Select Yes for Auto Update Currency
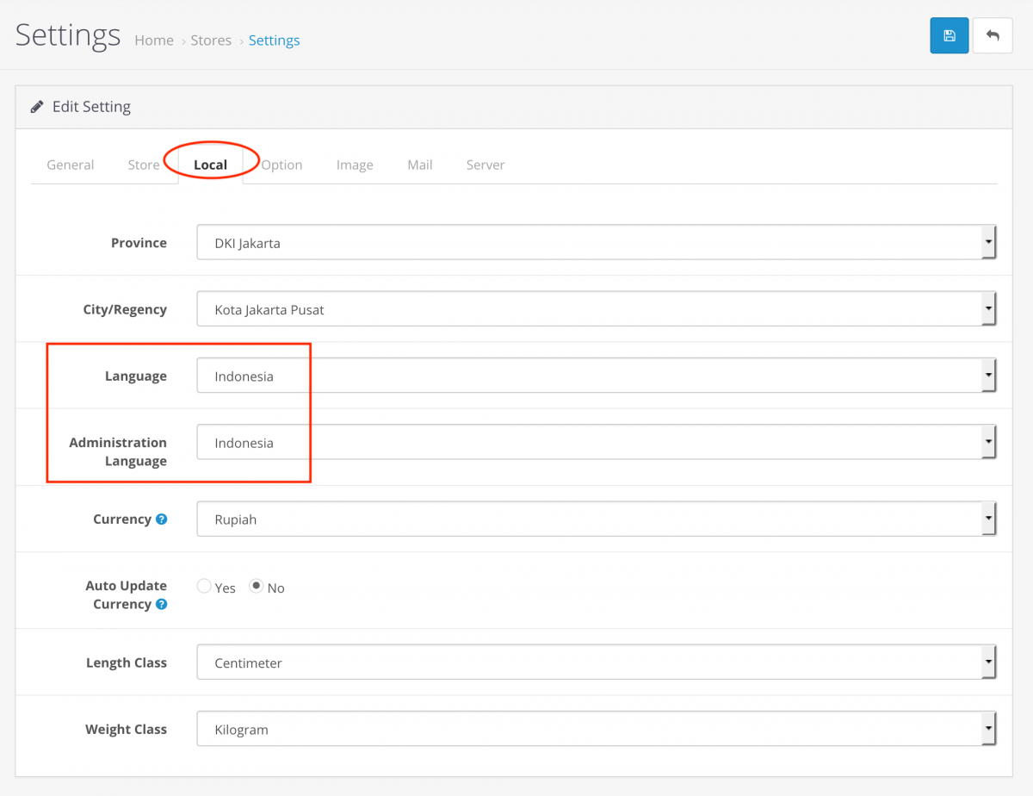 click(x=204, y=586)
